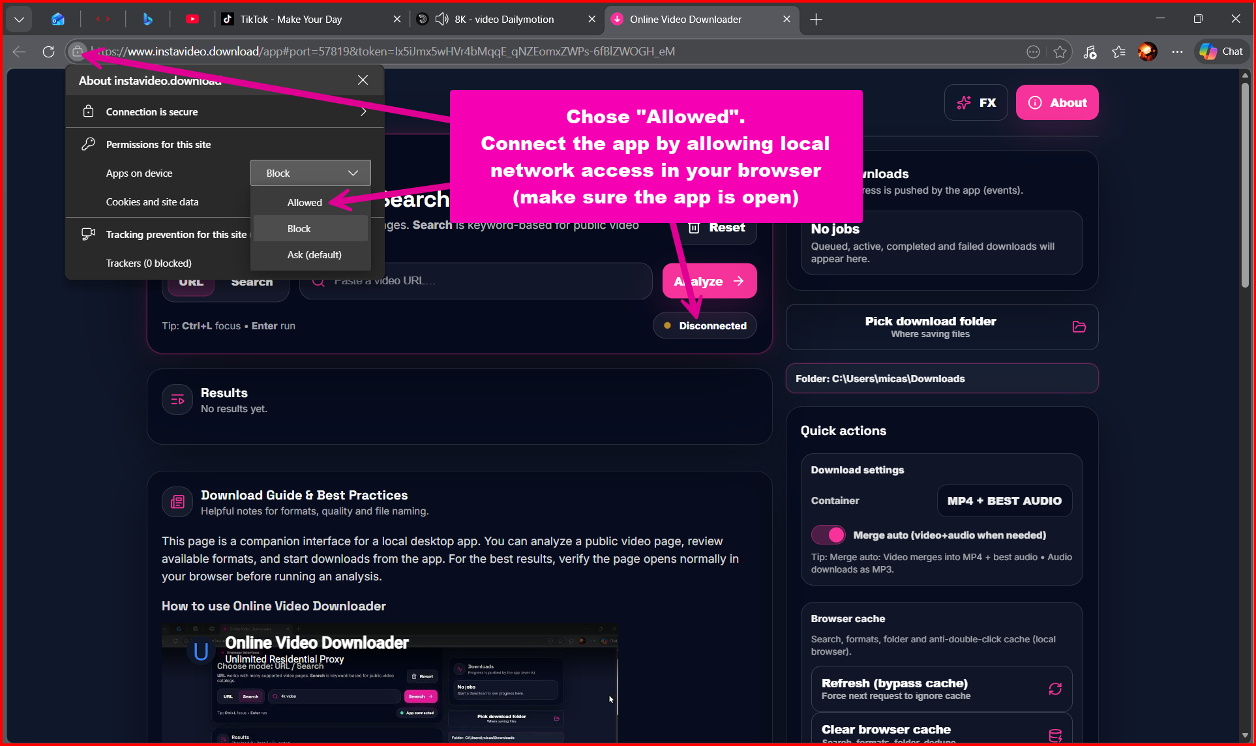
Task: Select Permissions for this site
Action: (x=157, y=144)
